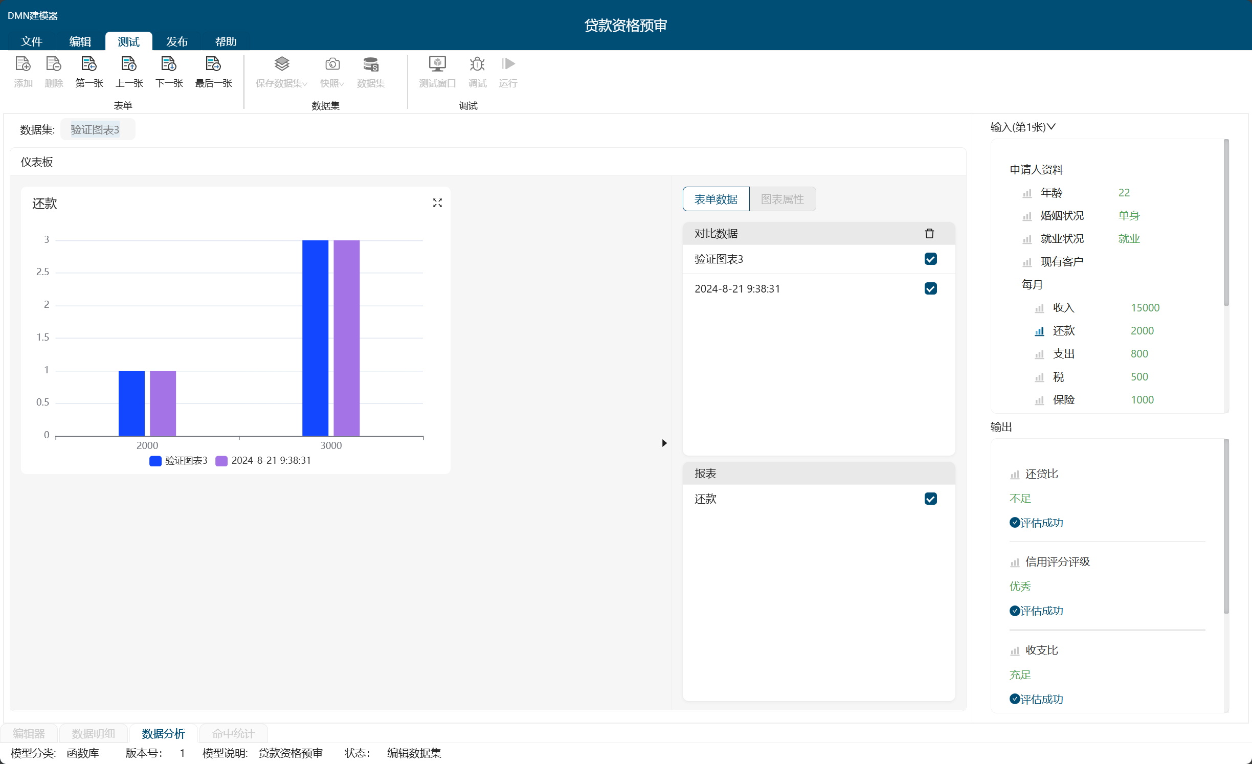Click chart icon beside 还贷比 output

click(x=1015, y=475)
